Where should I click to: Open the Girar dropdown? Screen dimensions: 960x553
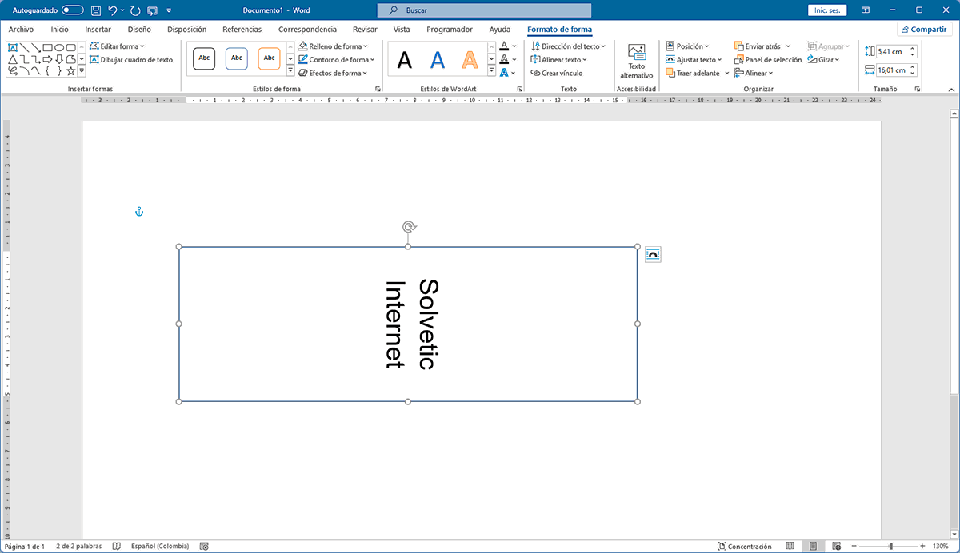tap(823, 59)
